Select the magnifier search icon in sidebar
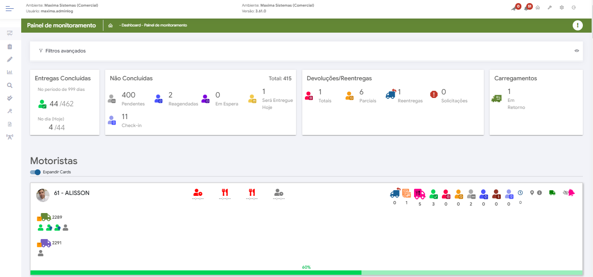The height and width of the screenshot is (277, 593). (10, 85)
